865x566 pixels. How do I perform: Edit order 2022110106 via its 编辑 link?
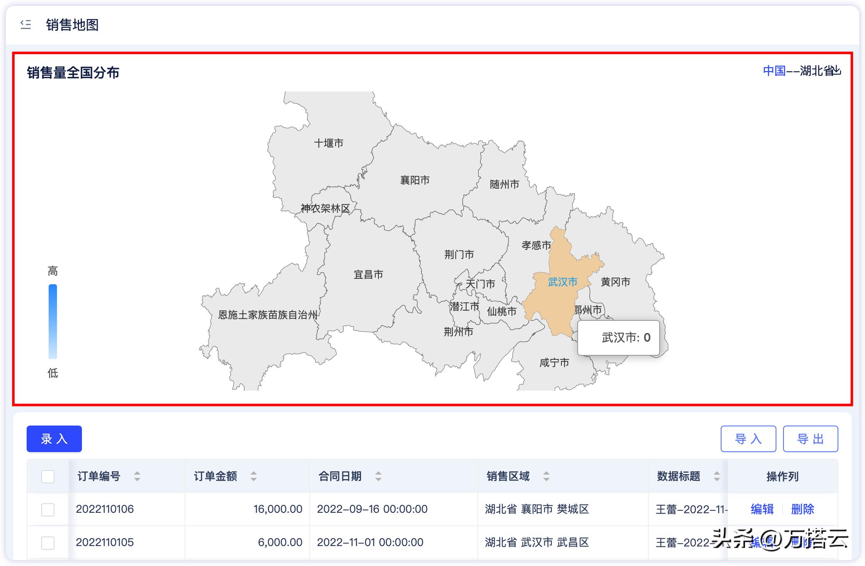pyautogui.click(x=761, y=509)
